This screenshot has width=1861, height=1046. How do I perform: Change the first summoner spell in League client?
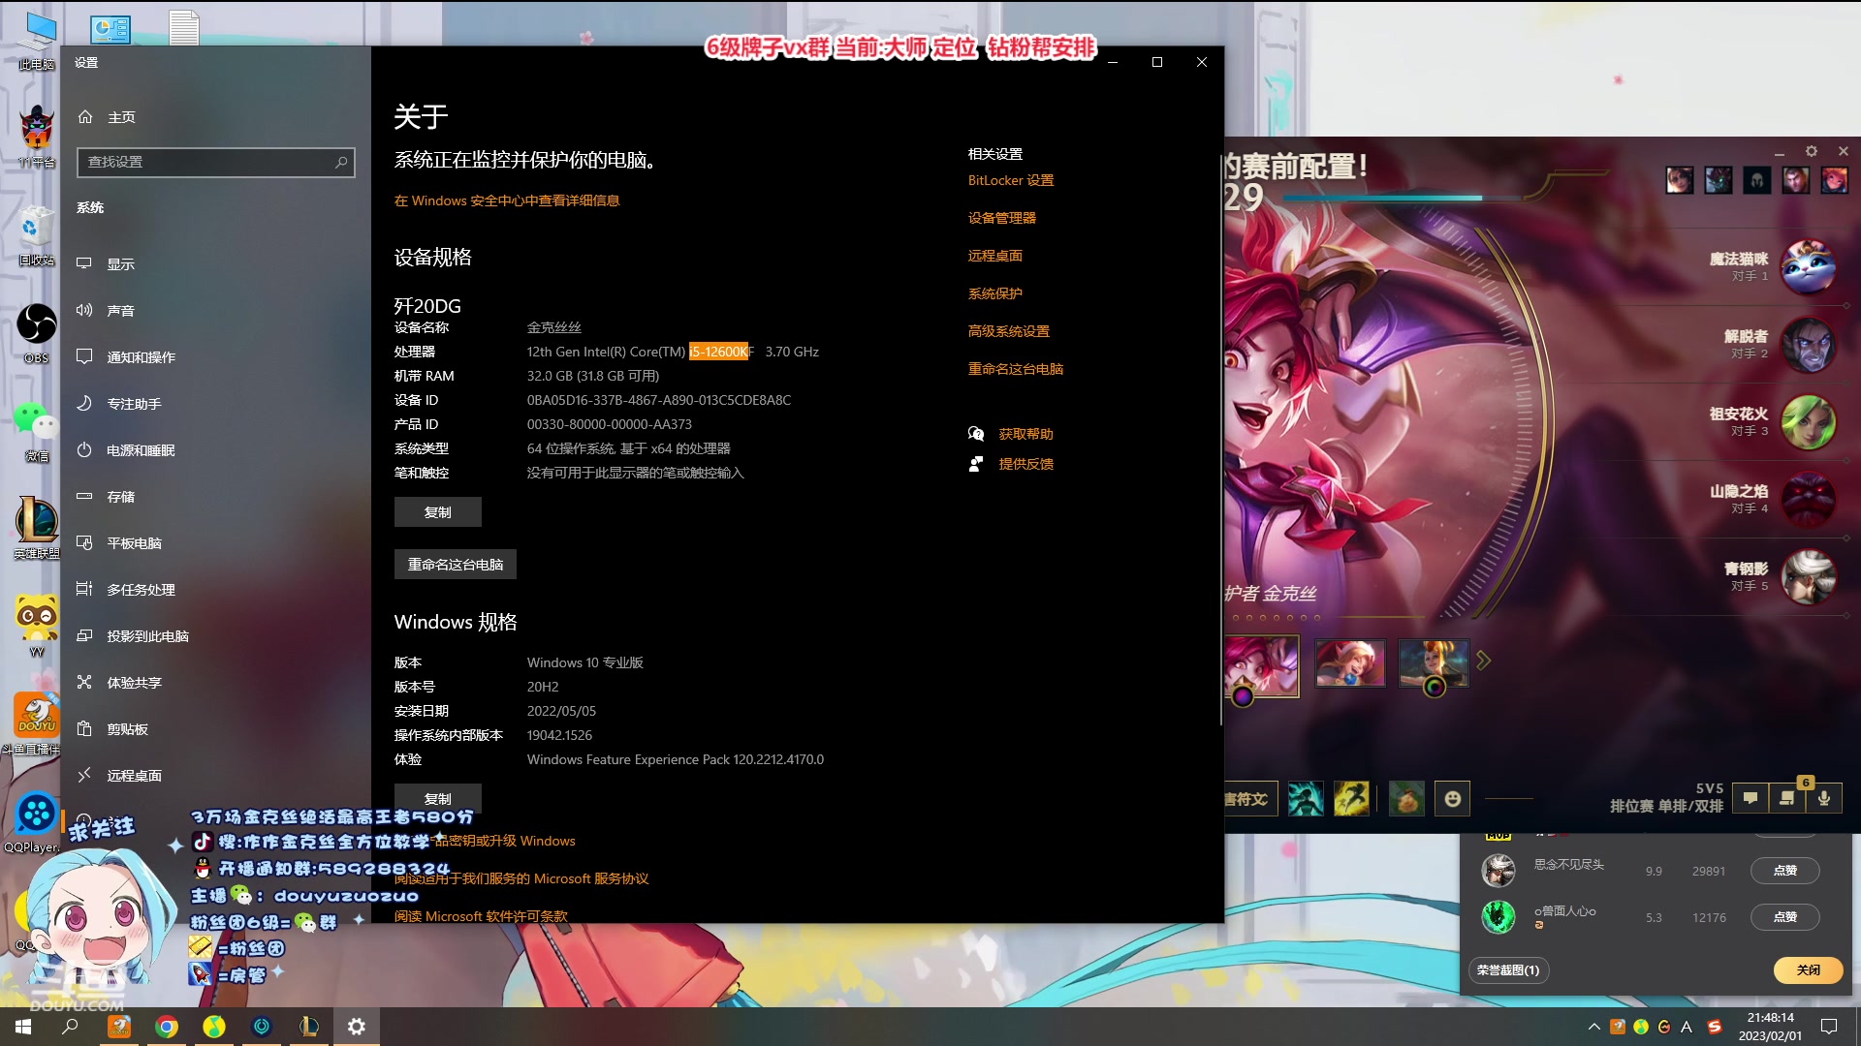pos(1306,799)
